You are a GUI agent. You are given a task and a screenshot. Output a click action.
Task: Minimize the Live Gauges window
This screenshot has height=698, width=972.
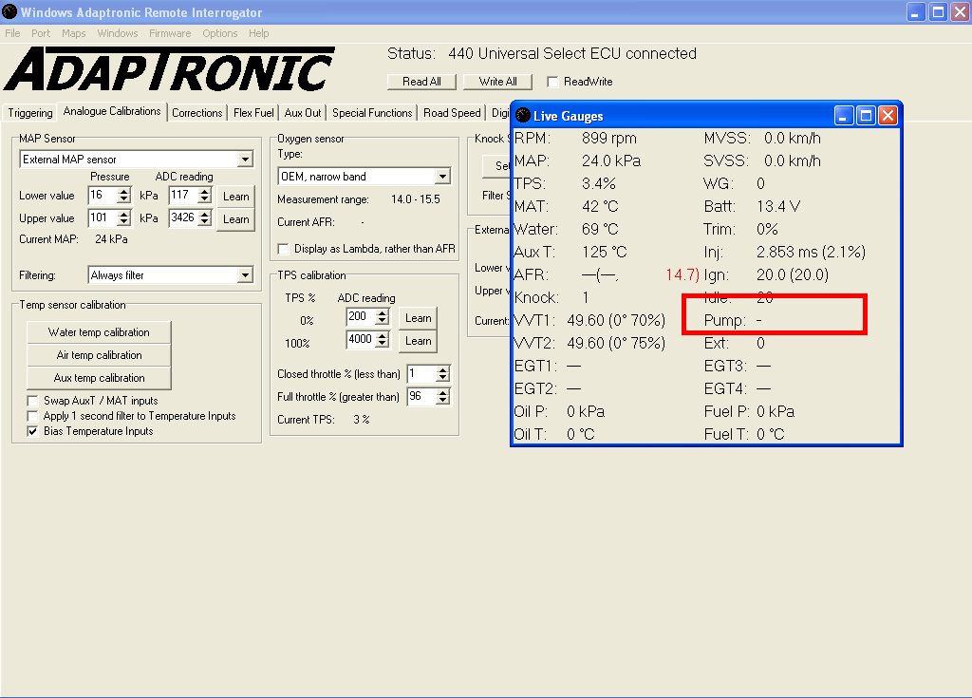point(844,116)
